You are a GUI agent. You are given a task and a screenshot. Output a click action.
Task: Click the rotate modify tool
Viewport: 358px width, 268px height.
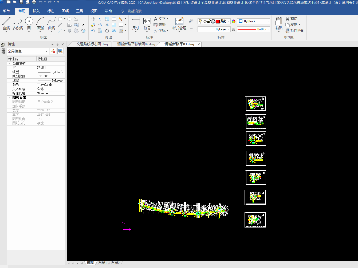tap(107, 31)
